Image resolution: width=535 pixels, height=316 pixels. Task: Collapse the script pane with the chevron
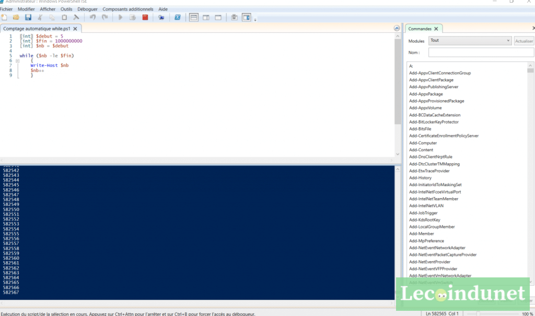point(396,27)
